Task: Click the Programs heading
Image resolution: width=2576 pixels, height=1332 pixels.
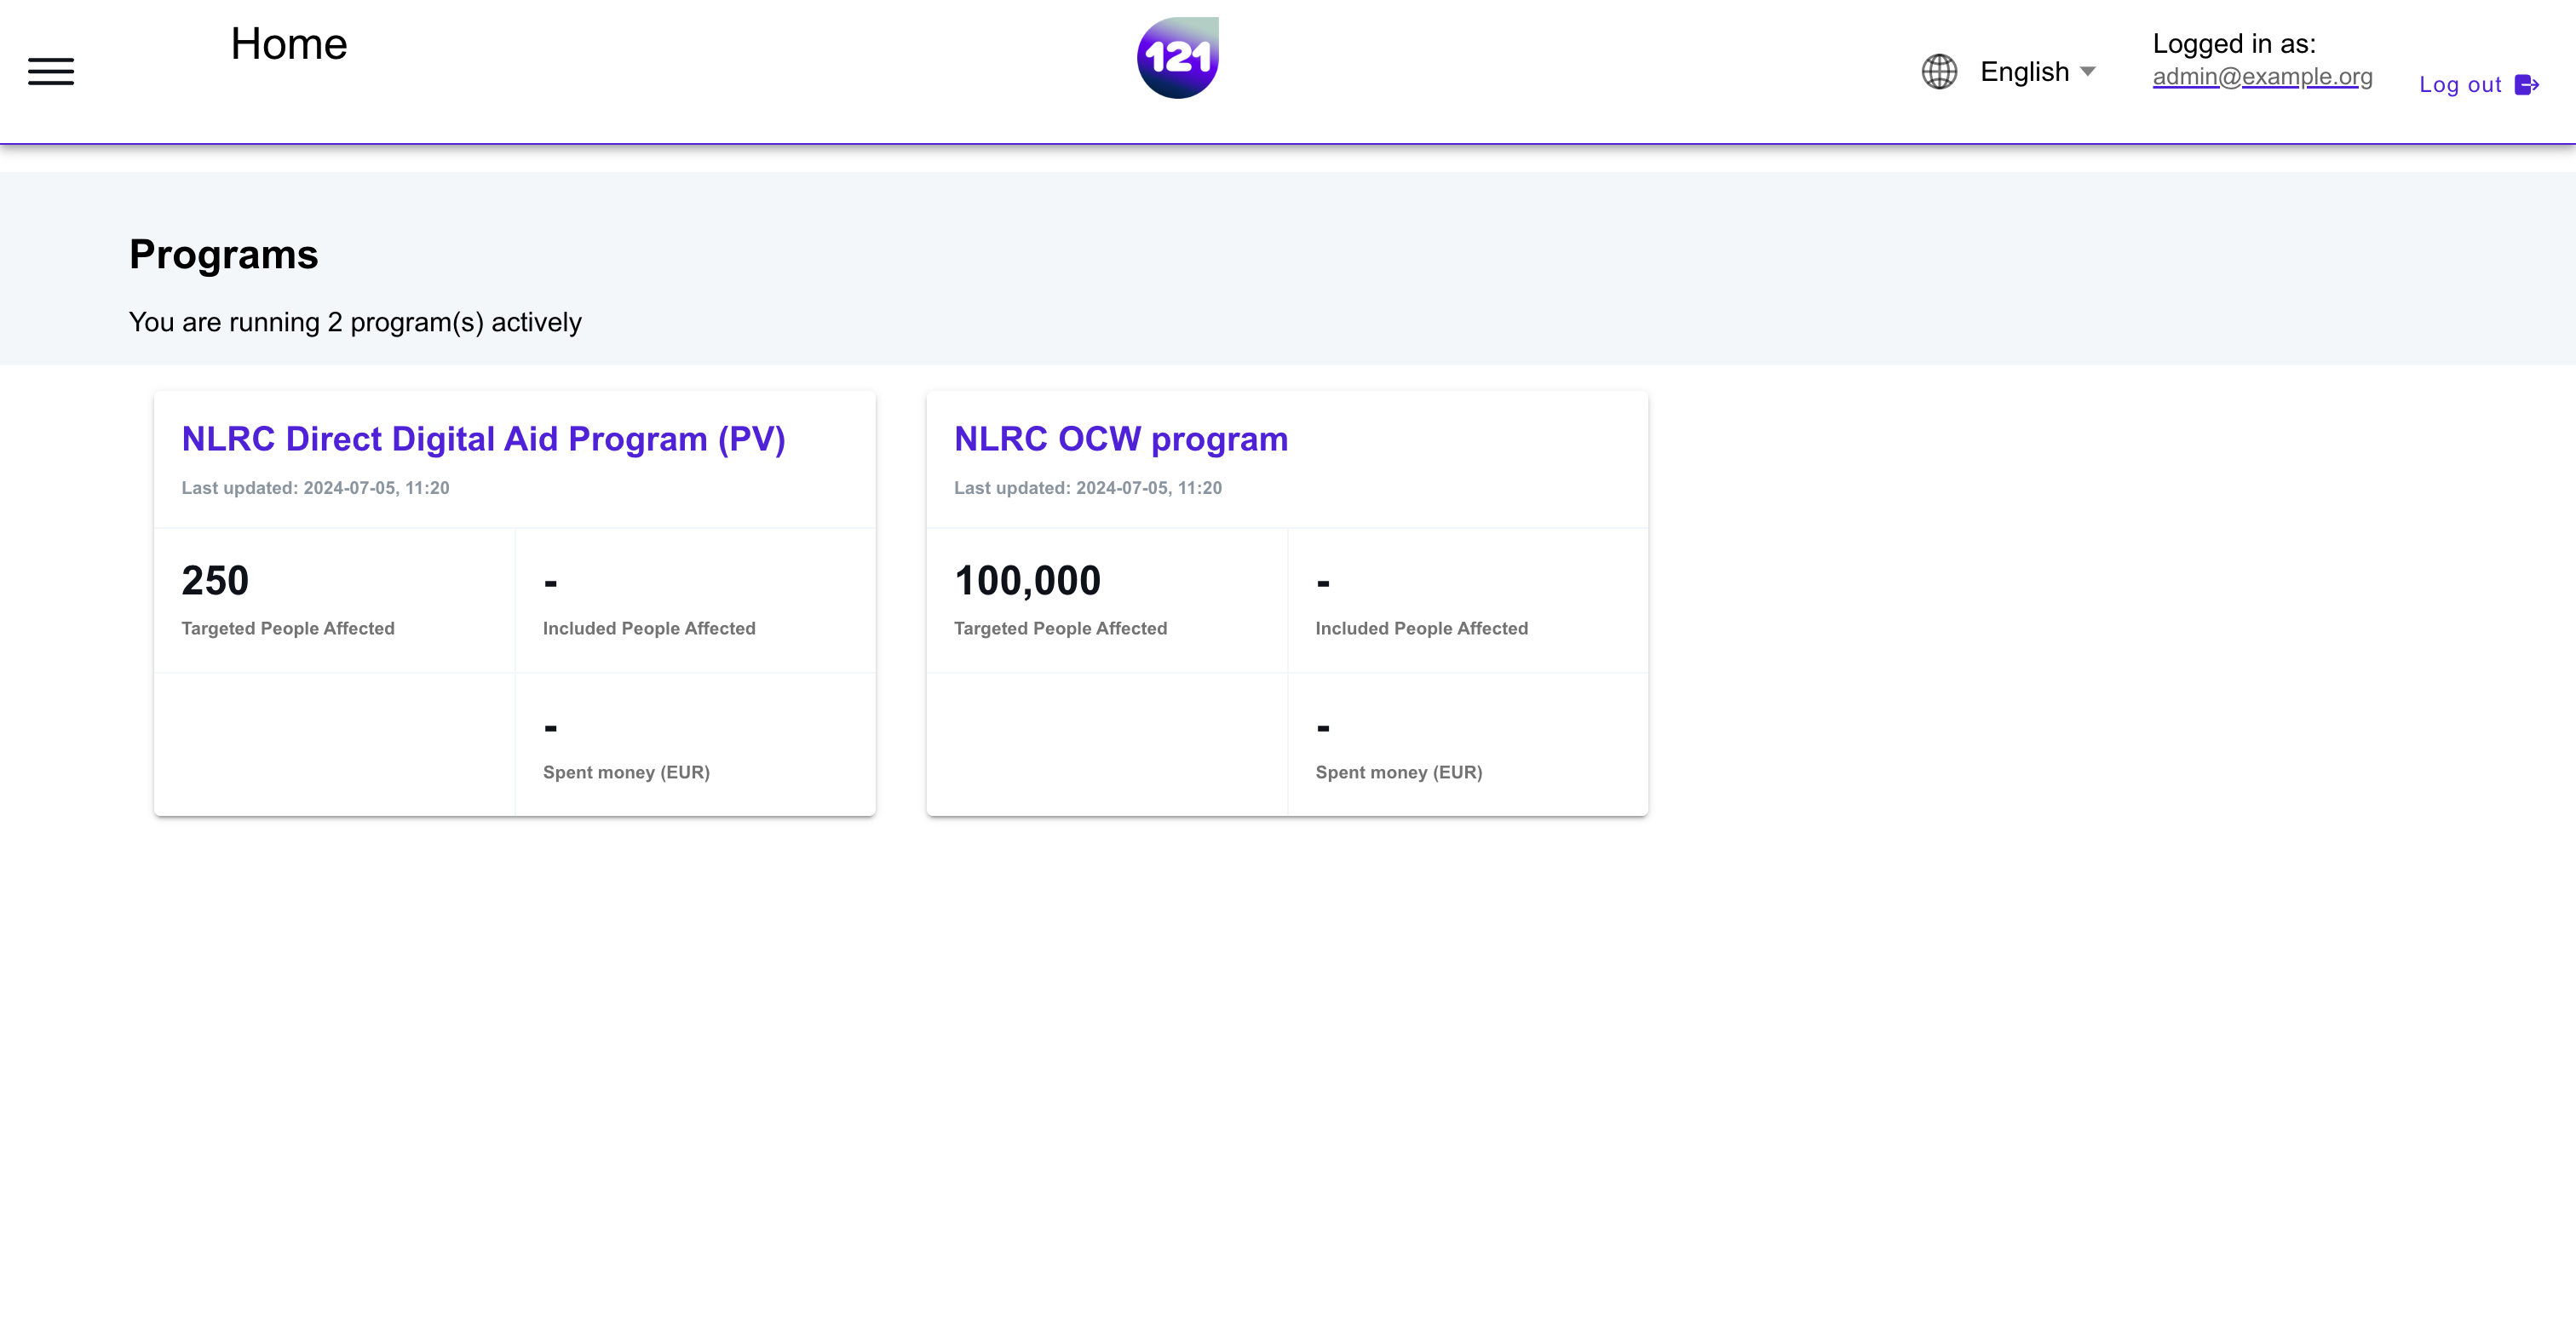Action: click(224, 254)
